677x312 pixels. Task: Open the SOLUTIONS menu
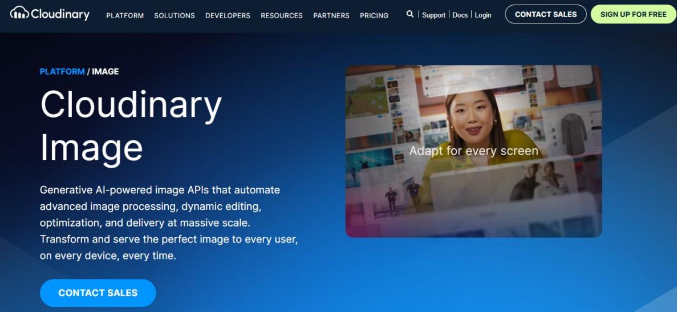pyautogui.click(x=175, y=15)
